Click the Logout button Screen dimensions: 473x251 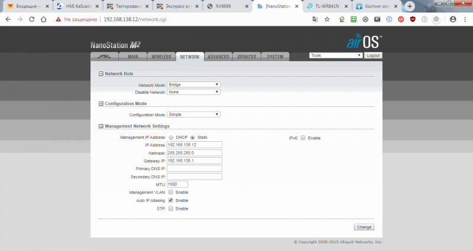click(373, 56)
